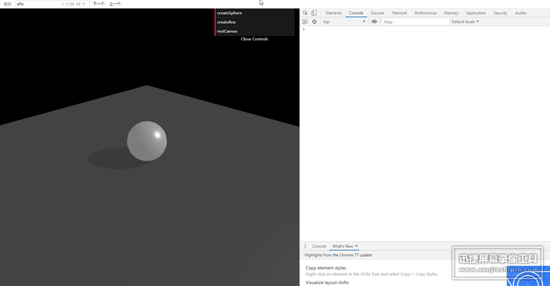Open the drawer three-dot menu
Viewport: 550px width, 286px height.
point(305,246)
